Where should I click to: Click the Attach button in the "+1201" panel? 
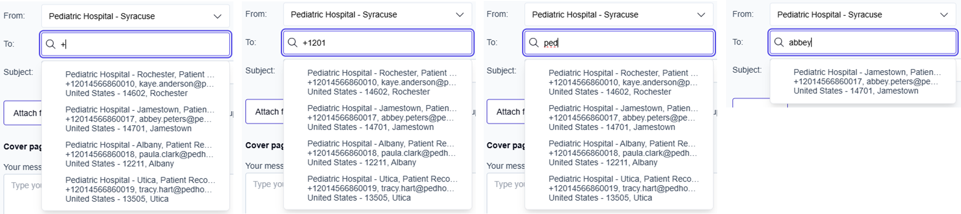click(265, 112)
